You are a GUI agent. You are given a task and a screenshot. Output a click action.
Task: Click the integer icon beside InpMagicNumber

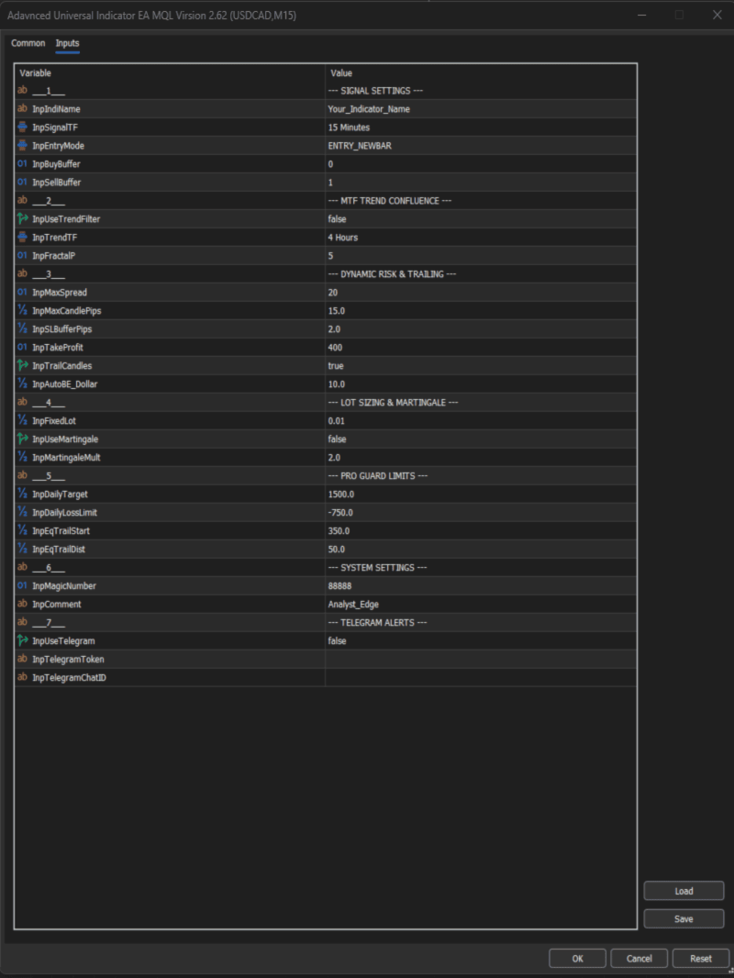[22, 586]
